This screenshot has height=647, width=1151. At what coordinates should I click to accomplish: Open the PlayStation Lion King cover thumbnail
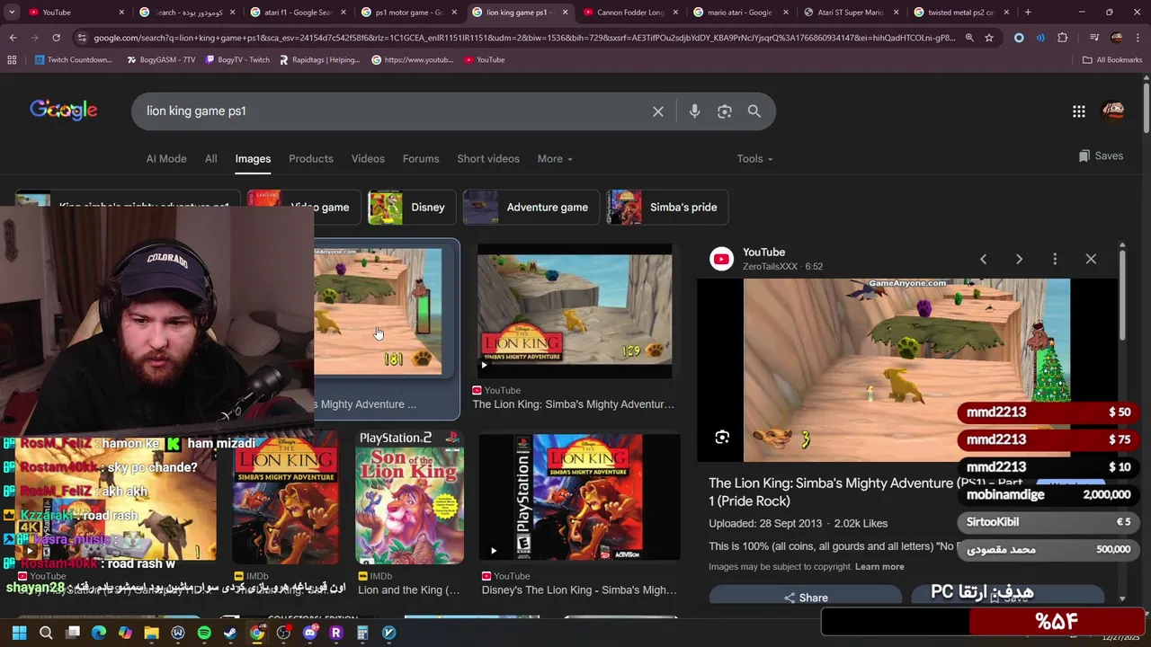(579, 496)
